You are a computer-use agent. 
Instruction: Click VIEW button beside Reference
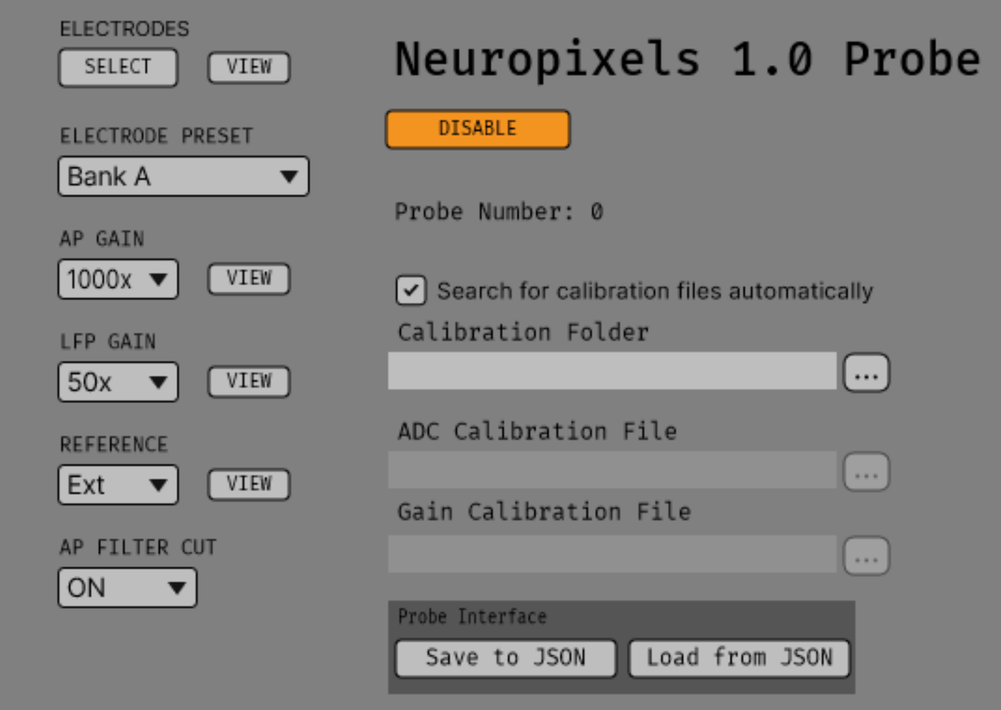click(249, 484)
